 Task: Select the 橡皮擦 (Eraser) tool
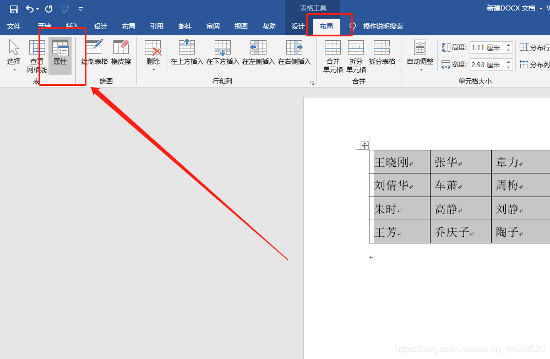[121, 53]
